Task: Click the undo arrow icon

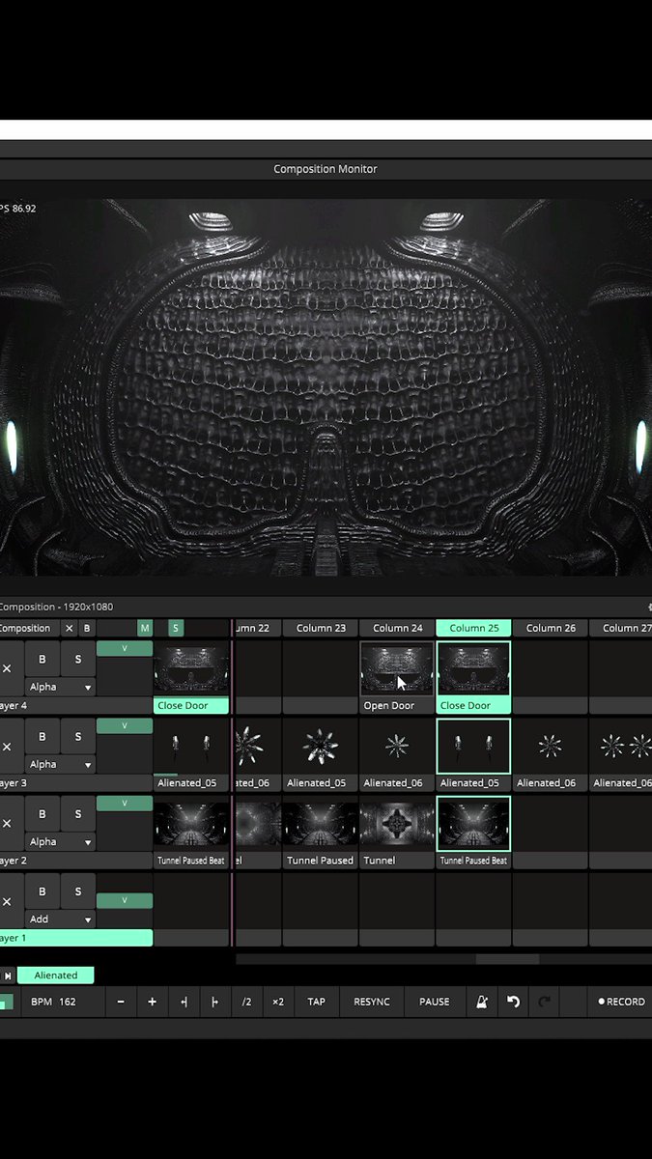Action: pyautogui.click(x=513, y=1002)
